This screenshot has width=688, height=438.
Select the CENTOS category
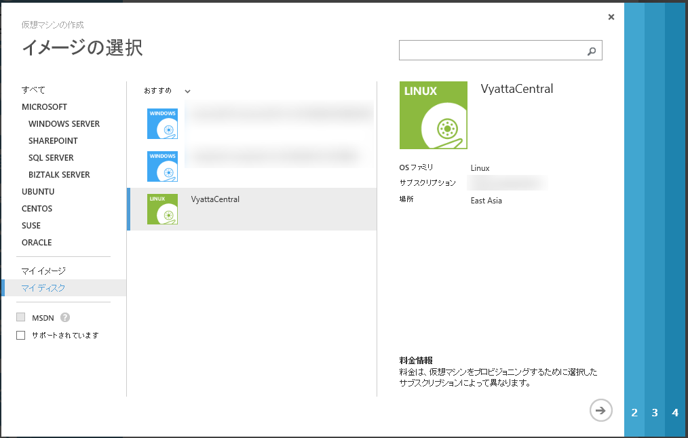(37, 209)
